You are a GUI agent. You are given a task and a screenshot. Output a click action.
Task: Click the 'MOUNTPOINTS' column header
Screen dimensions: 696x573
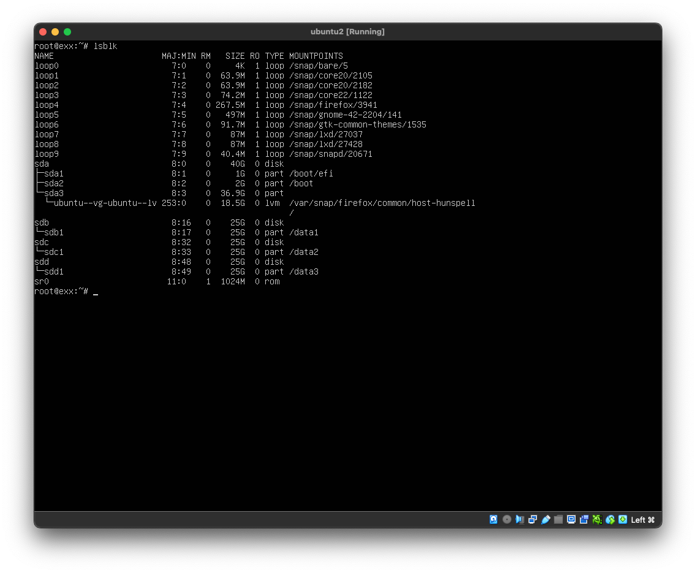(x=316, y=56)
